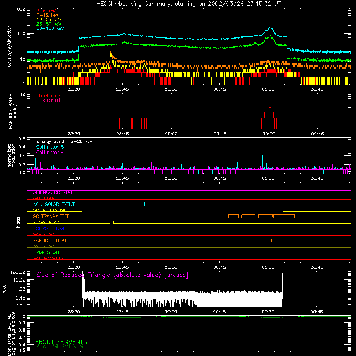The height and width of the screenshot is (356, 356).
Task: Select the green 25-50 keV legend entry
Action: [49, 24]
